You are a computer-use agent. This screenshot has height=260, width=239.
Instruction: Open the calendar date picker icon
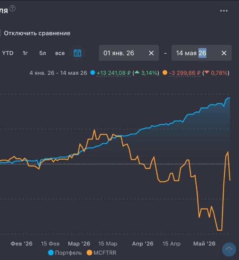[77, 53]
